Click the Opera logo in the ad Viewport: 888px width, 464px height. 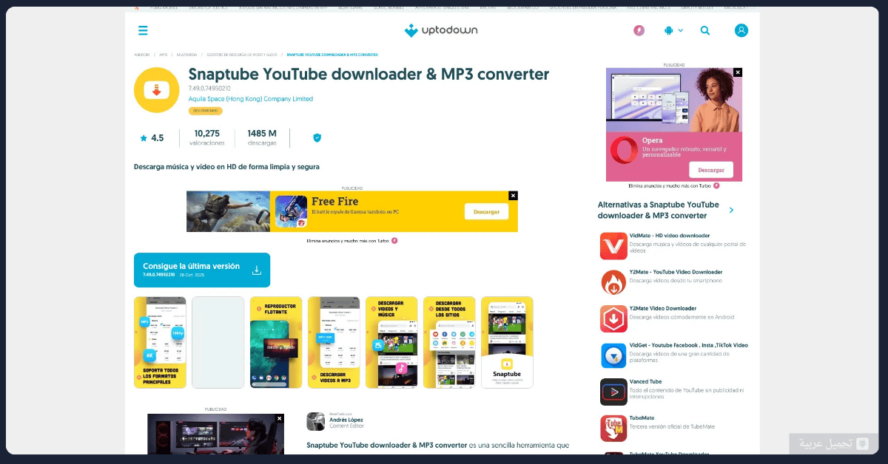(x=623, y=151)
